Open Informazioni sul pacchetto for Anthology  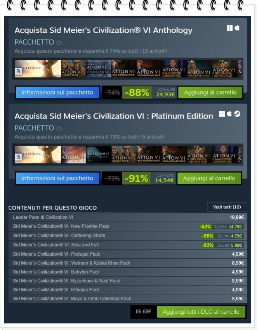pos(57,93)
